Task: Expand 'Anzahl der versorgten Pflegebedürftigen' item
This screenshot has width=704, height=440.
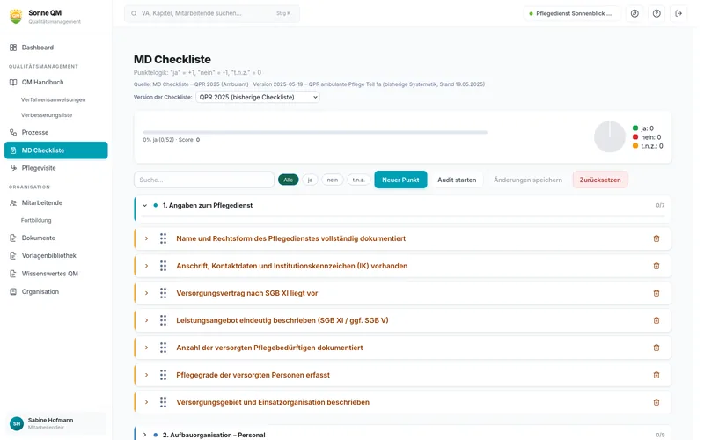Action: click(x=146, y=348)
